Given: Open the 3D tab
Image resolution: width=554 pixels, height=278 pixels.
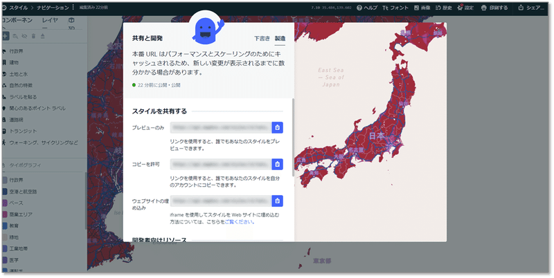Looking at the screenshot, I should (71, 23).
